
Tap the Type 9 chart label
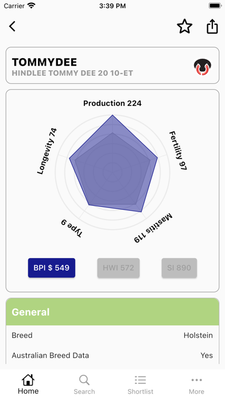pos(72,228)
